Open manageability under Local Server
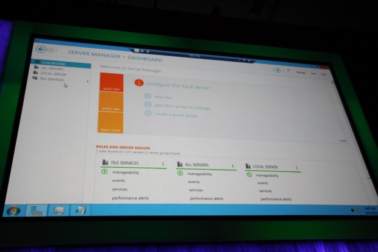 pyautogui.click(x=267, y=176)
